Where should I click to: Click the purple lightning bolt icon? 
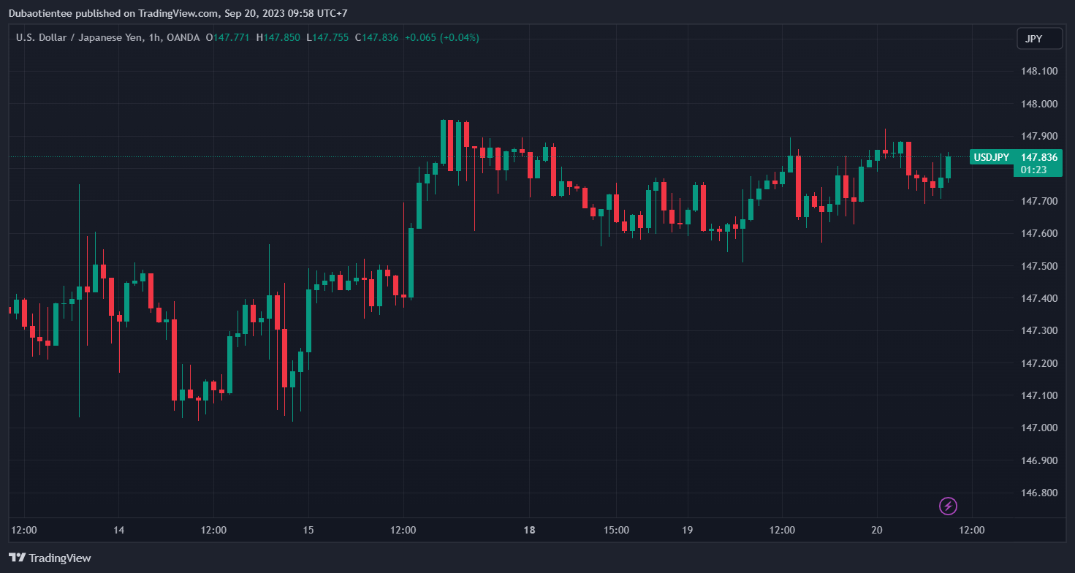point(948,506)
